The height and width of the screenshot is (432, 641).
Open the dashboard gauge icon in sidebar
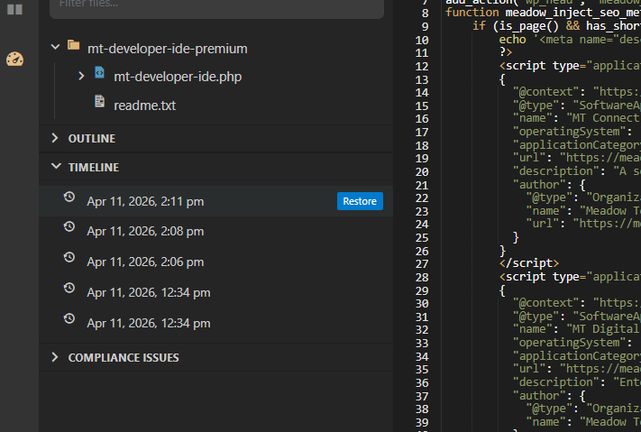[x=14, y=59]
